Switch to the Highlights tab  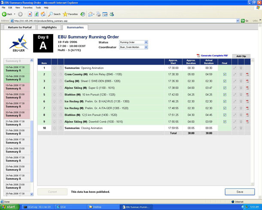click(x=49, y=27)
